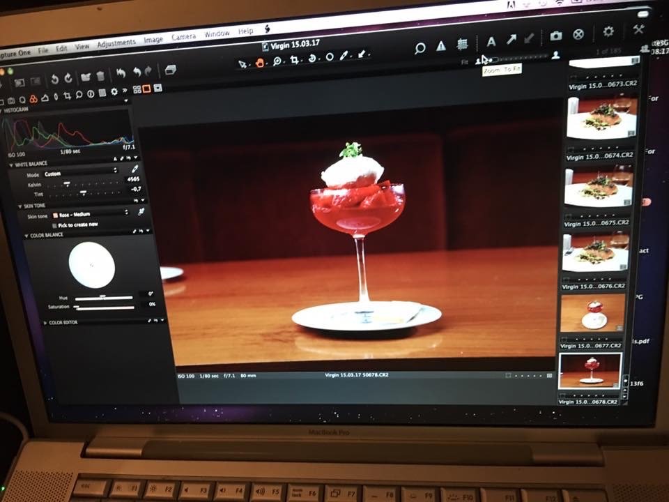Click the camera capture icon
Image resolution: width=669 pixels, height=502 pixels.
pyautogui.click(x=556, y=36)
